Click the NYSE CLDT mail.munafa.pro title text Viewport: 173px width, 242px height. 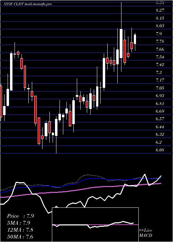27,4
